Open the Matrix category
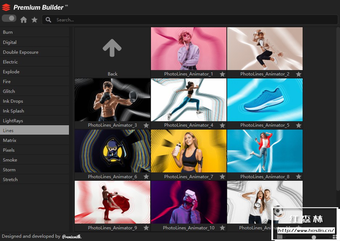The image size is (340, 241). click(x=34, y=140)
